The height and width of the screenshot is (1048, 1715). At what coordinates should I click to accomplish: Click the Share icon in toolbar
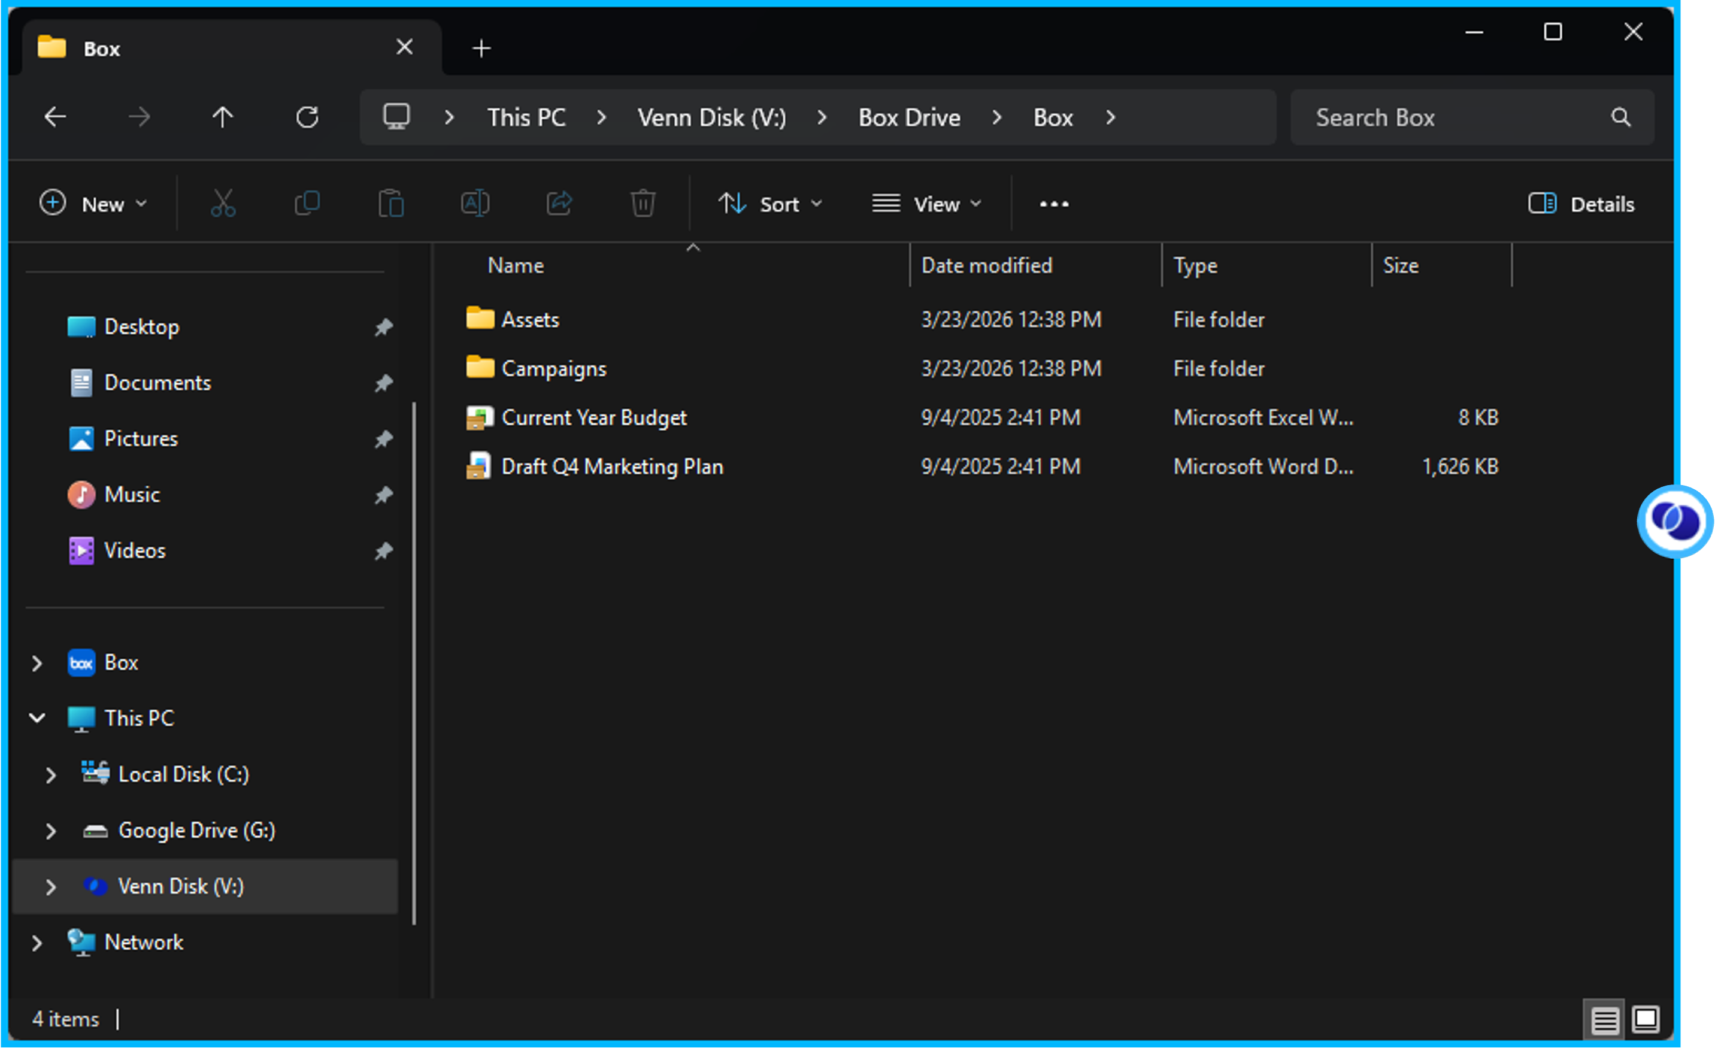pyautogui.click(x=559, y=204)
